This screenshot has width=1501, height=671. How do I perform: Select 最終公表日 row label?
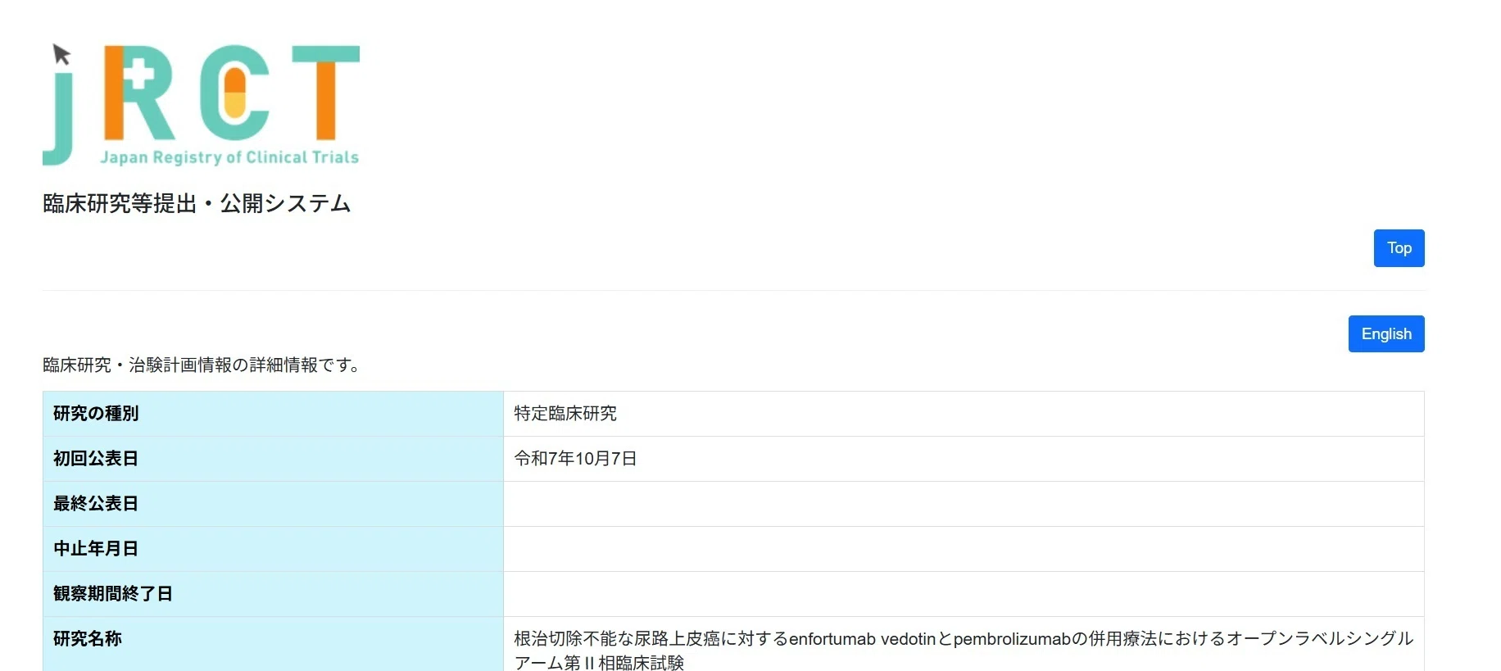(x=95, y=504)
